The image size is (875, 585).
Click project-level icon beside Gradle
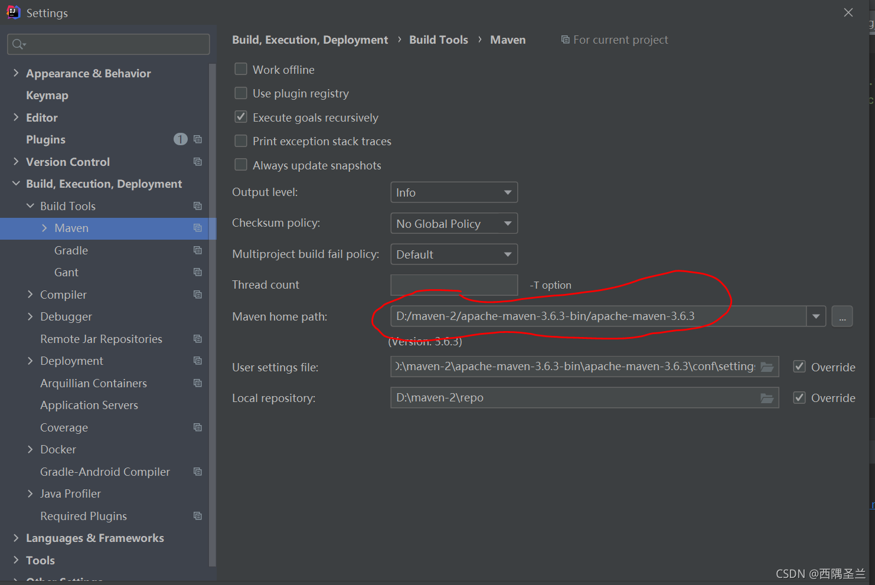198,250
